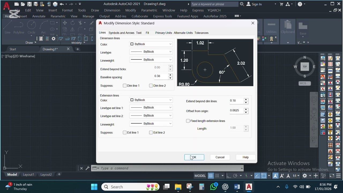
Task: Toggle 2D object snap in status bar
Action: [264, 176]
